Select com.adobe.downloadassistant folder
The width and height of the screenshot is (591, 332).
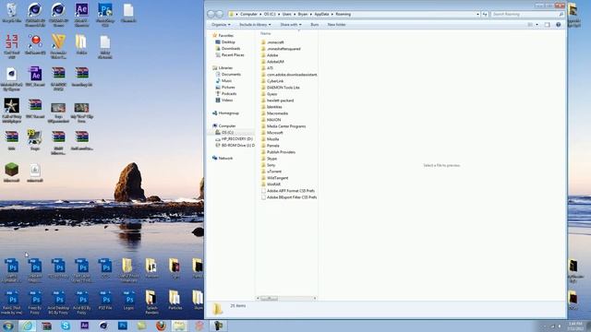click(x=292, y=75)
